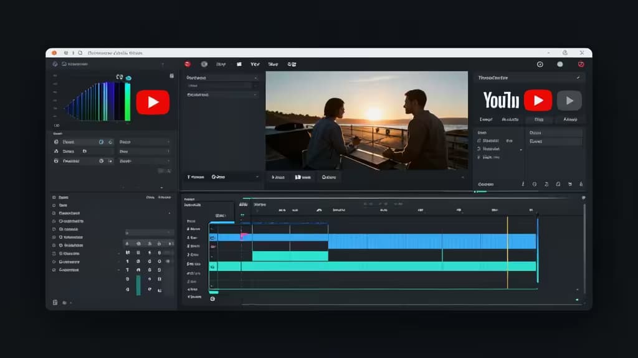
Task: Click the red YouTube play button beside the histogram
Action: pos(153,103)
